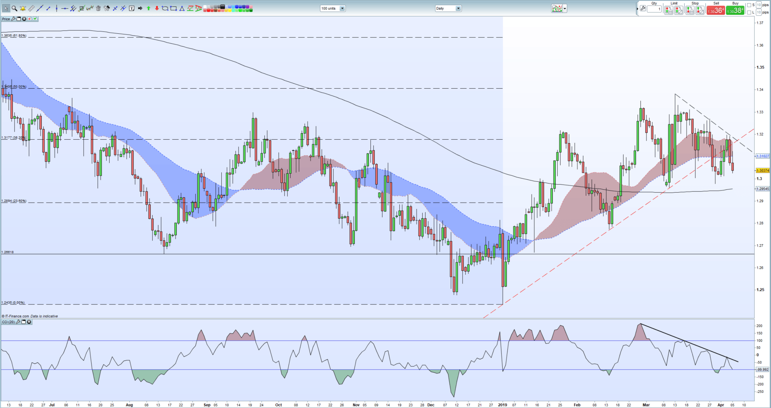Click the L pips value field

[x=759, y=12]
